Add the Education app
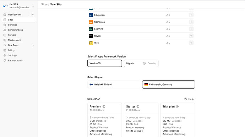 tap(191, 15)
